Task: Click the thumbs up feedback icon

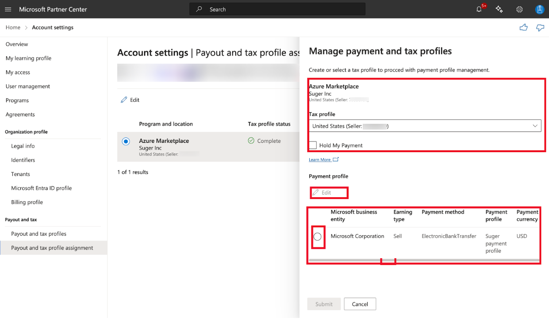Action: [x=524, y=27]
